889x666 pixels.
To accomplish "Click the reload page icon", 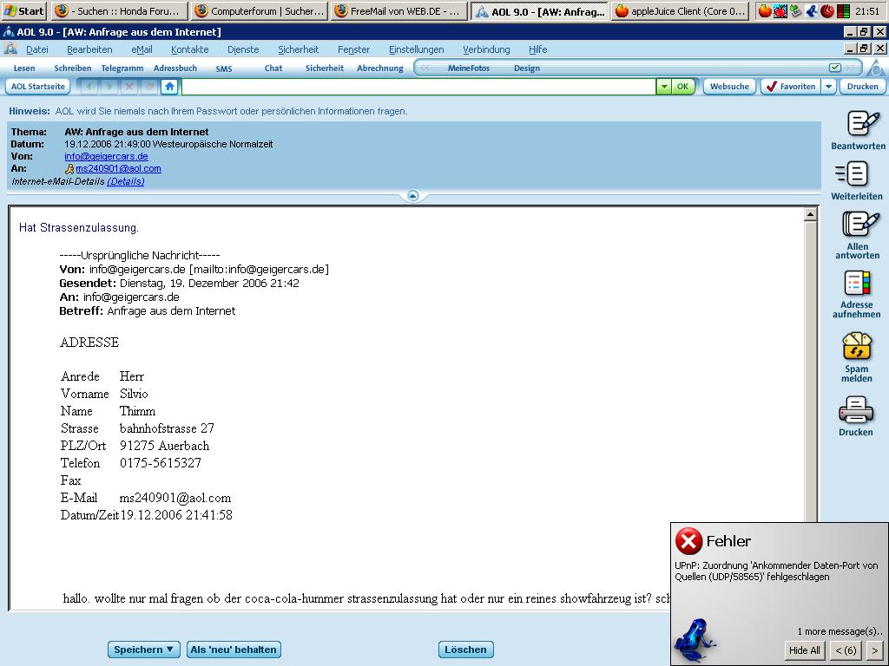I will click(149, 87).
